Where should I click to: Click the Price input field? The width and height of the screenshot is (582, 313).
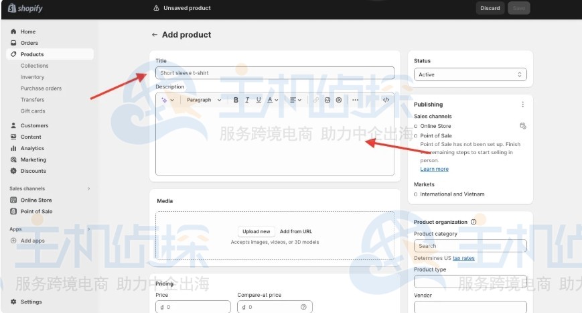pyautogui.click(x=193, y=307)
